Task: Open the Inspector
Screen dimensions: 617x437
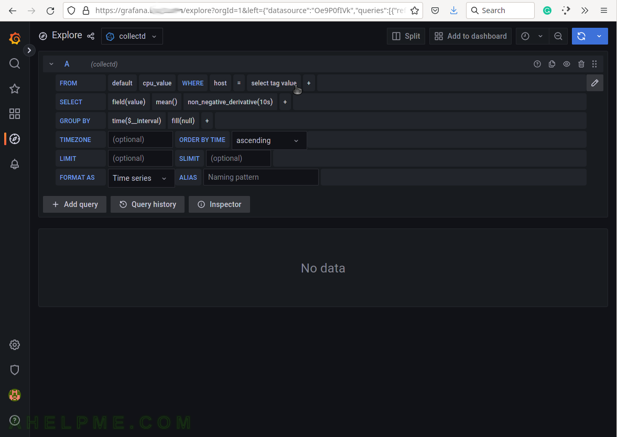Action: (x=219, y=204)
